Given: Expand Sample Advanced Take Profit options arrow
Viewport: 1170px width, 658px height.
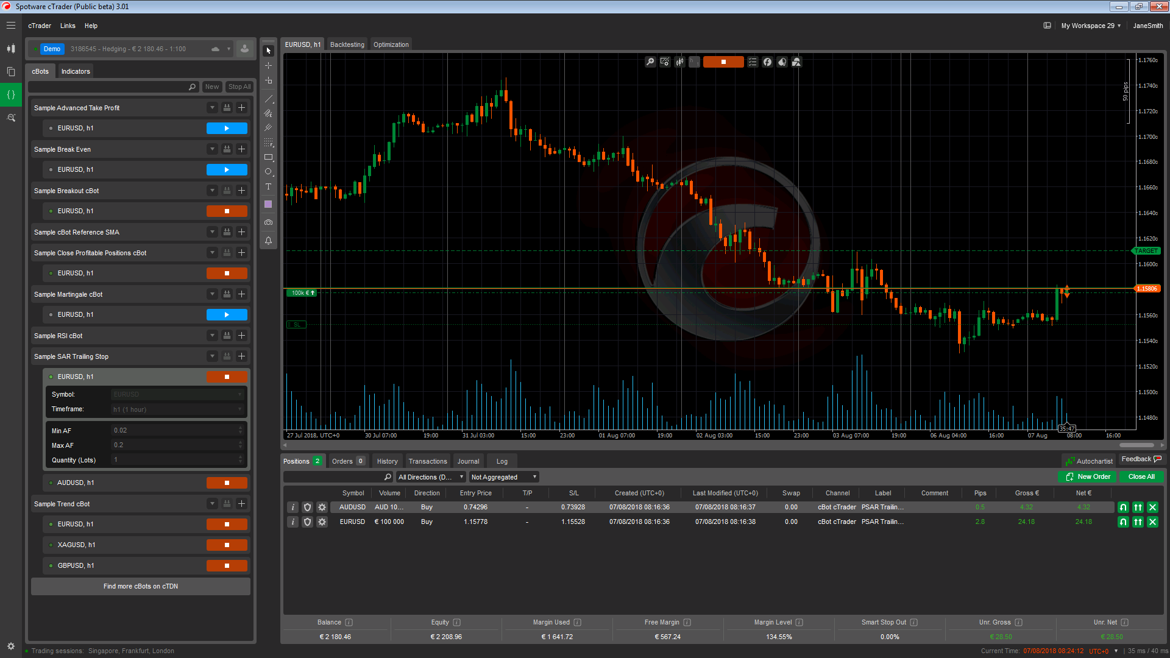Looking at the screenshot, I should [212, 108].
